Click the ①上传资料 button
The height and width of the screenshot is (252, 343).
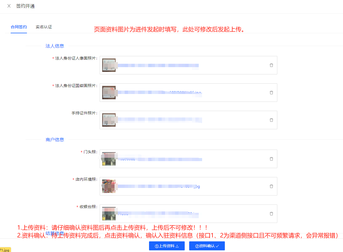167,246
